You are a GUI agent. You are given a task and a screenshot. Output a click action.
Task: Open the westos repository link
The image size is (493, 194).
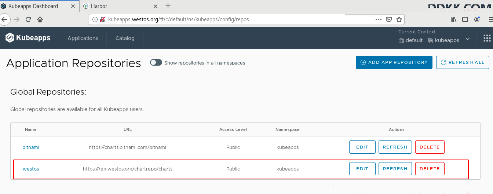31,169
